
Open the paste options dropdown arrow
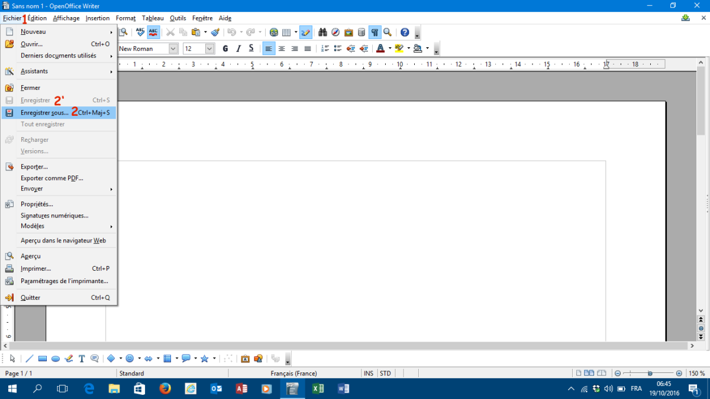[x=205, y=33]
